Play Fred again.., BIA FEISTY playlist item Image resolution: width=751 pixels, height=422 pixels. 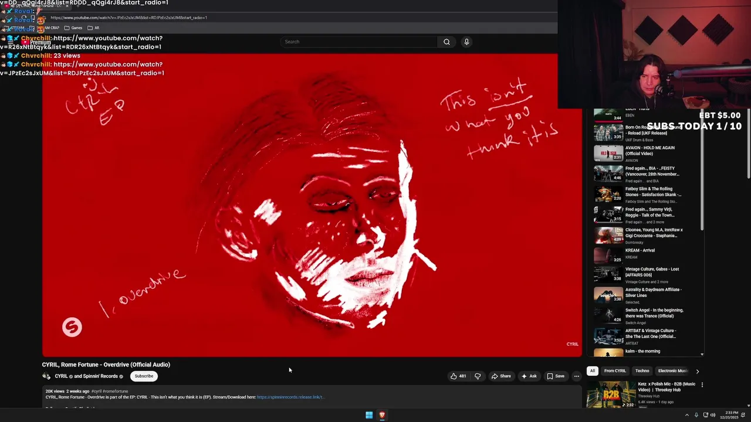pyautogui.click(x=647, y=174)
